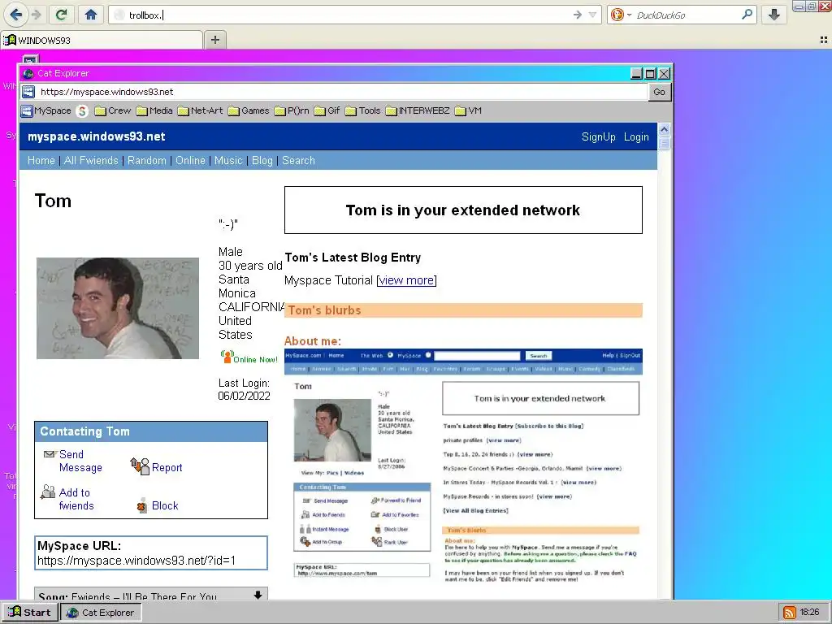Click the song download arrow icon
Image resolution: width=832 pixels, height=624 pixels.
point(258,596)
